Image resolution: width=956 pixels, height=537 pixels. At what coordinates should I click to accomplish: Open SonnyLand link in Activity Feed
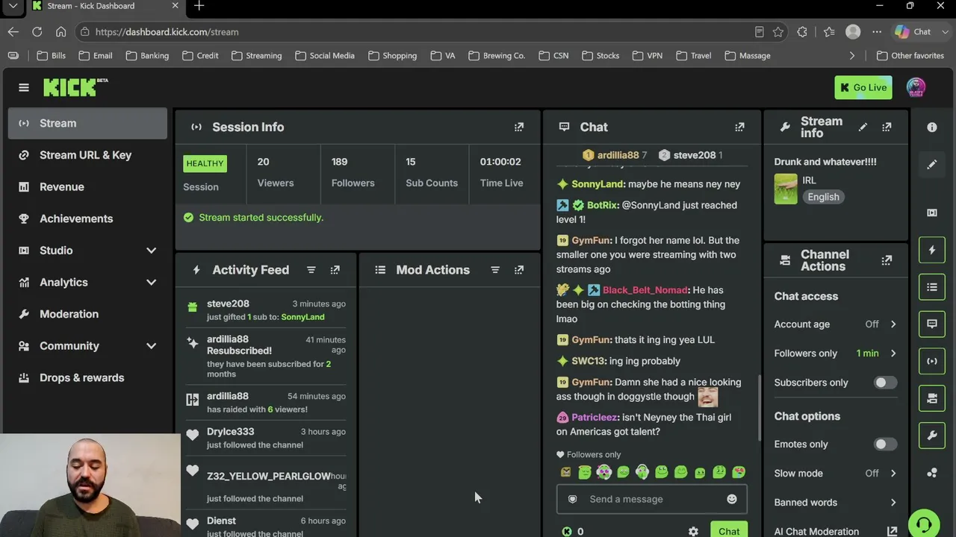302,317
